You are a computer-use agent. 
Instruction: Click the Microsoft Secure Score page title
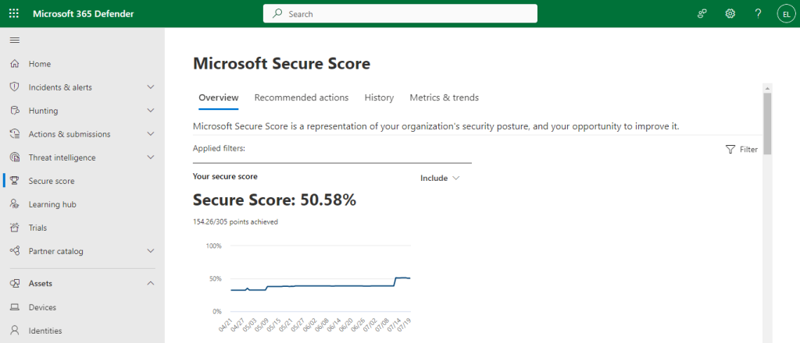point(281,64)
